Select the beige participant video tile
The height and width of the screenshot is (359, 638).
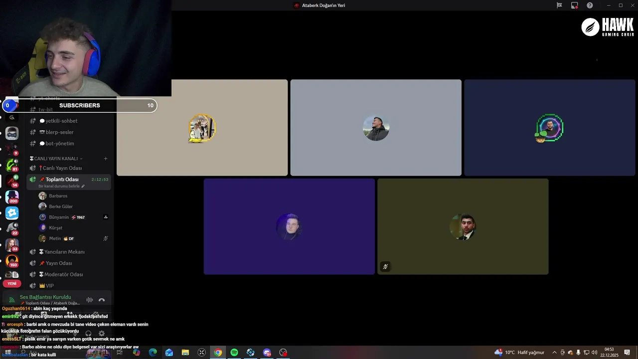[x=202, y=128]
